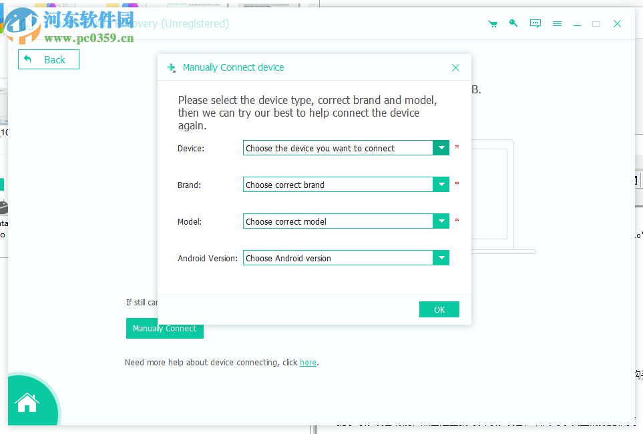Click the green arrow on the Model dropdown

point(441,221)
